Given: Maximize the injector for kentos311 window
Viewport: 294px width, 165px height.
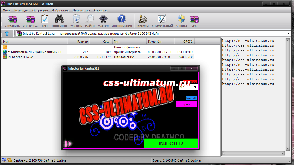Looking at the screenshot, I should coord(182,68).
